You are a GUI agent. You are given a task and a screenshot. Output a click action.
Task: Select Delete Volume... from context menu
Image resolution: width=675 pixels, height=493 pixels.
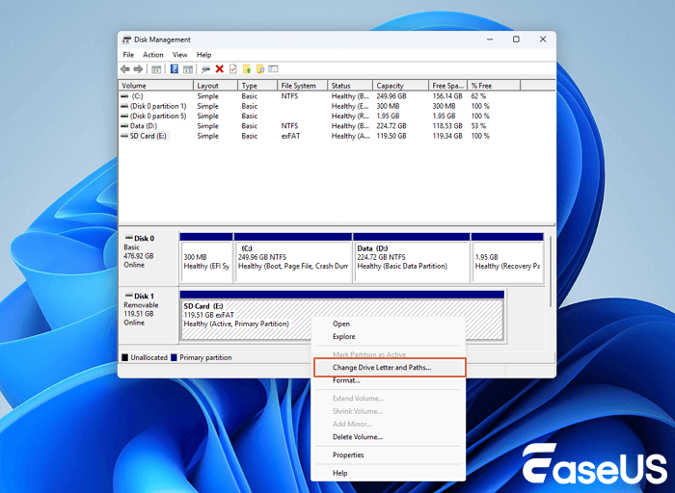tap(357, 437)
